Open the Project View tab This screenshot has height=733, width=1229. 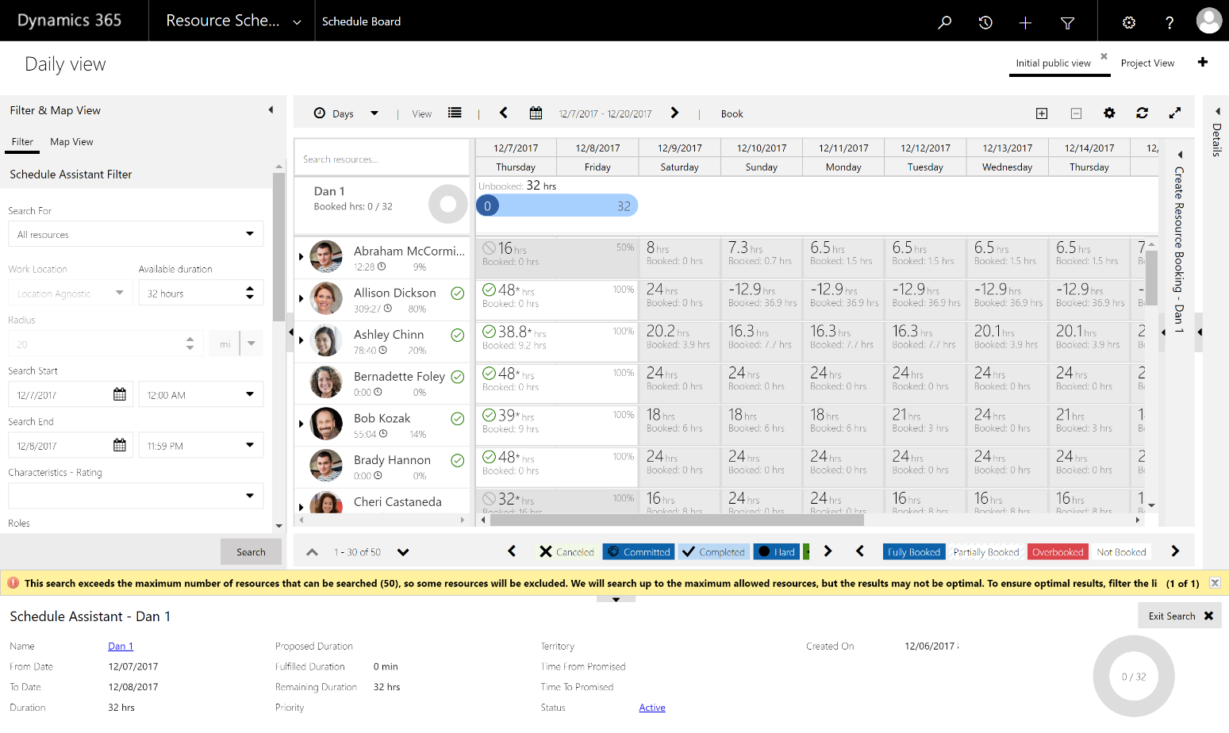1147,63
